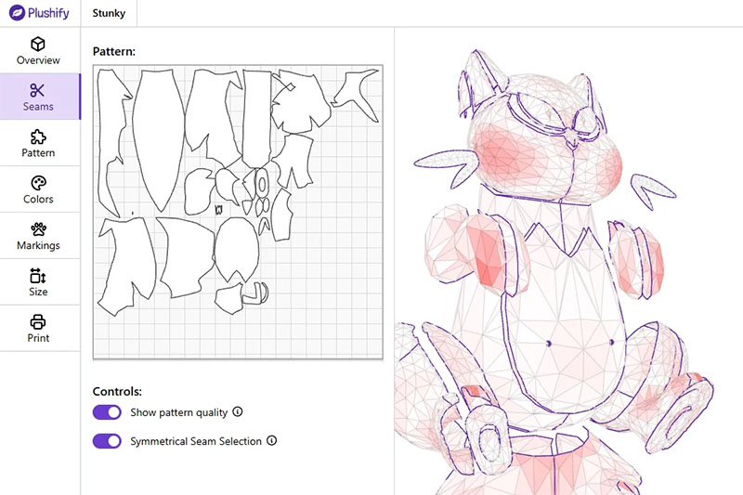This screenshot has width=743, height=495.
Task: Select the Seams scissors icon
Action: point(37,90)
